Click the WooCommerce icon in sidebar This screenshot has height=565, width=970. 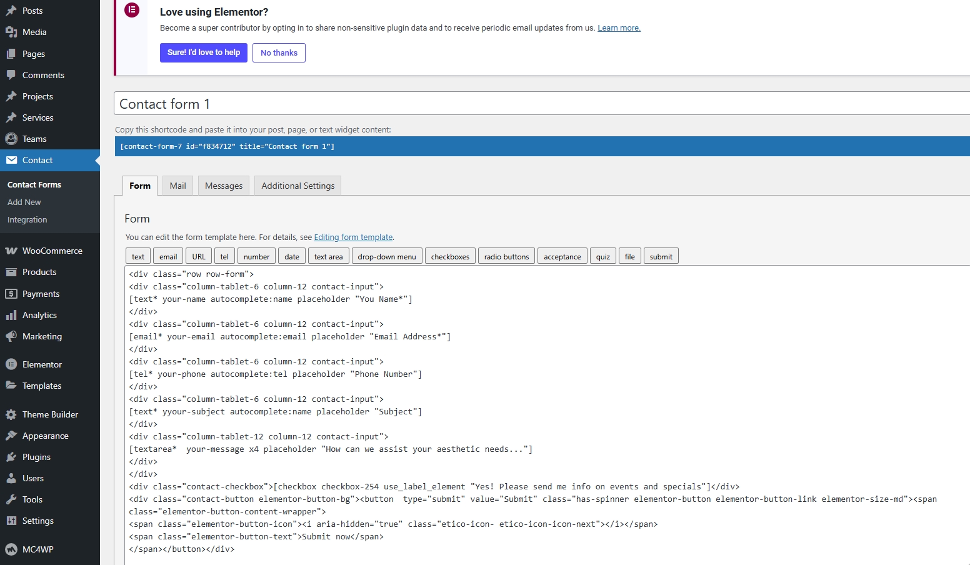click(x=11, y=251)
